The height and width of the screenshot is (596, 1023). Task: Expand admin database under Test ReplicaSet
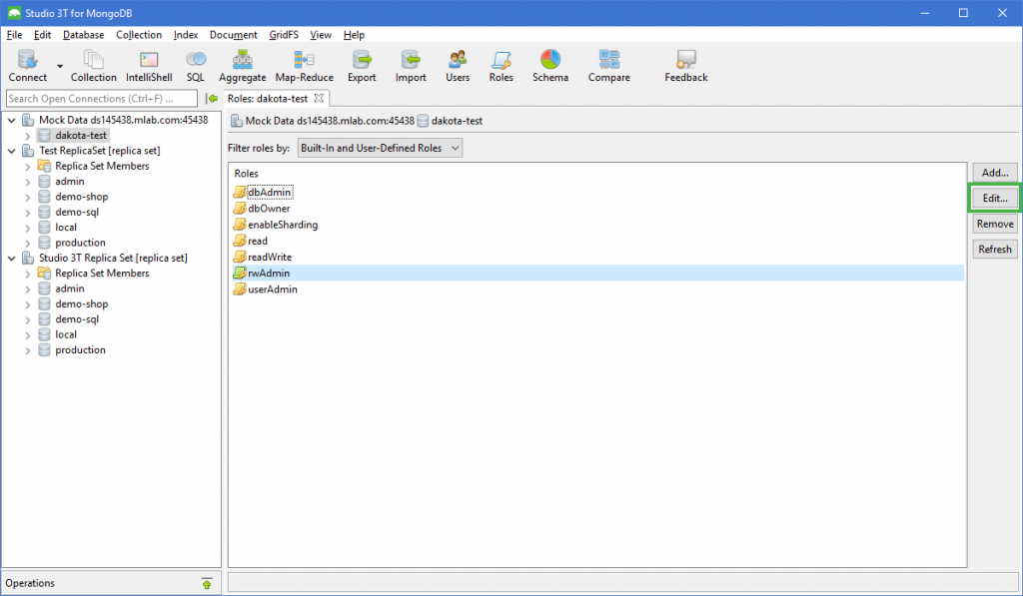[x=27, y=182]
